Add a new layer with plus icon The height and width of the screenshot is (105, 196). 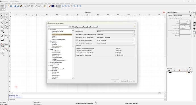tap(180, 70)
